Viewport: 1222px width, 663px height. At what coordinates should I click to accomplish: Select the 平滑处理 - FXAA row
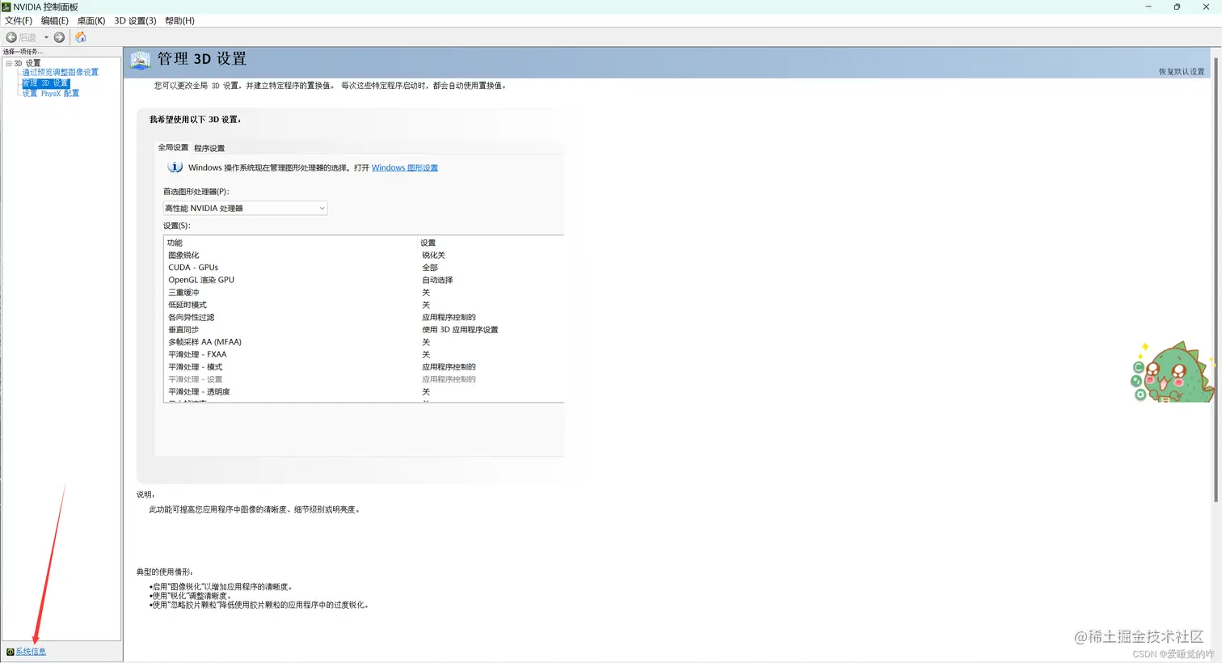tap(364, 355)
